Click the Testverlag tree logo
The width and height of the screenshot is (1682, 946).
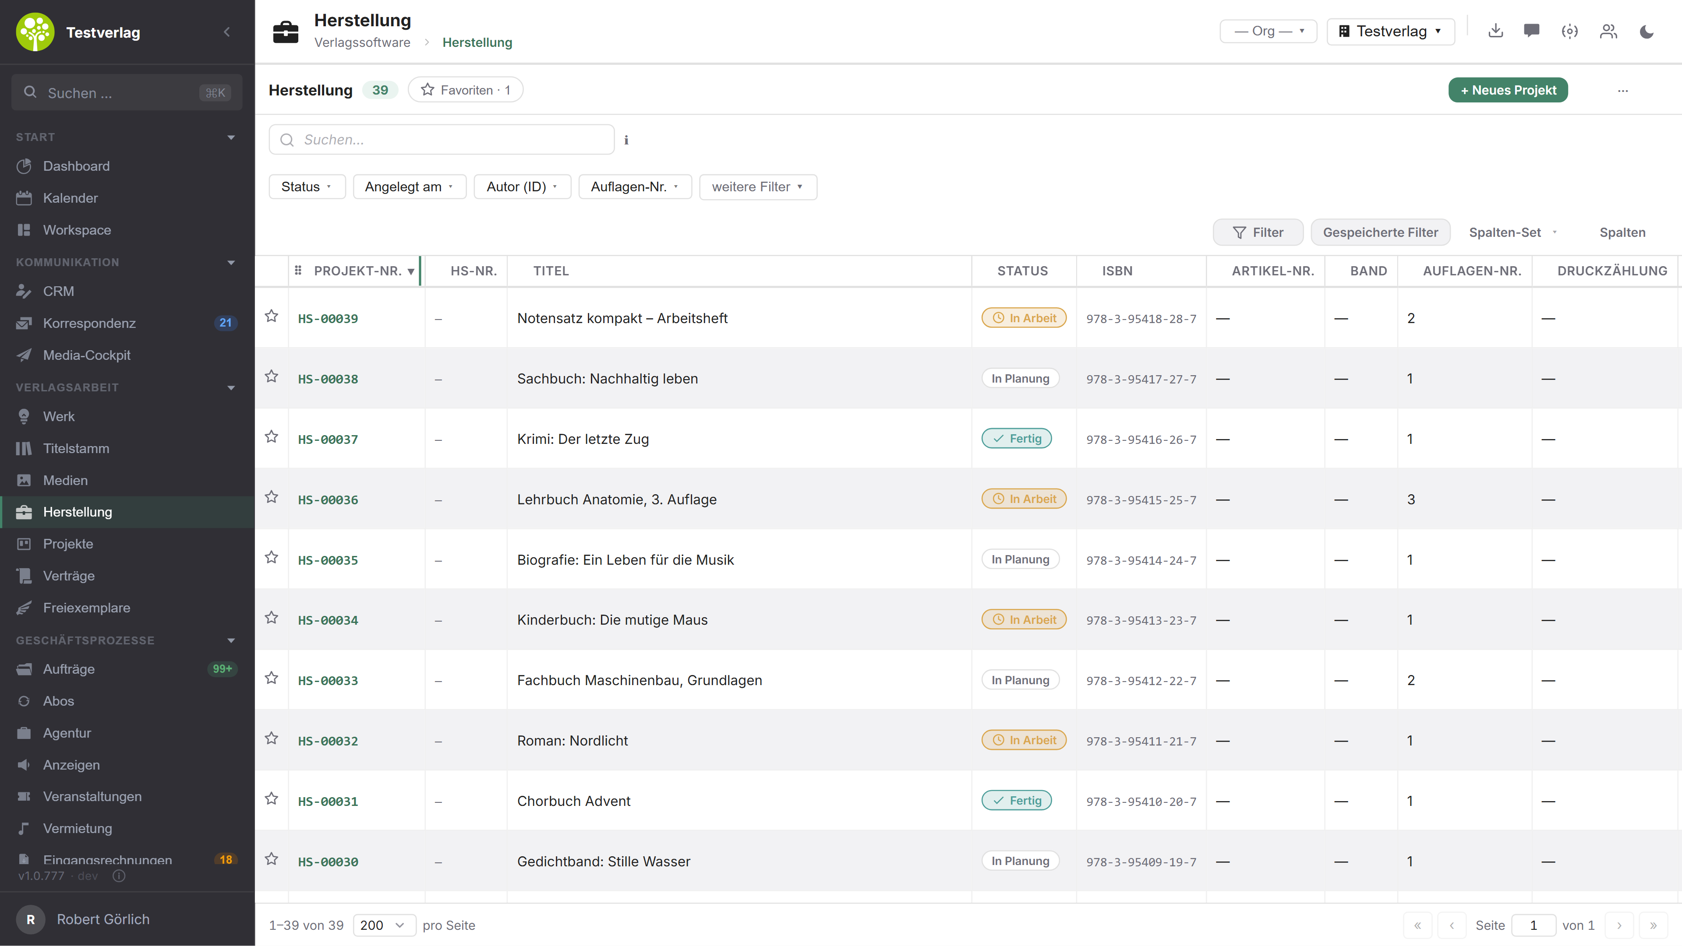[x=35, y=32]
